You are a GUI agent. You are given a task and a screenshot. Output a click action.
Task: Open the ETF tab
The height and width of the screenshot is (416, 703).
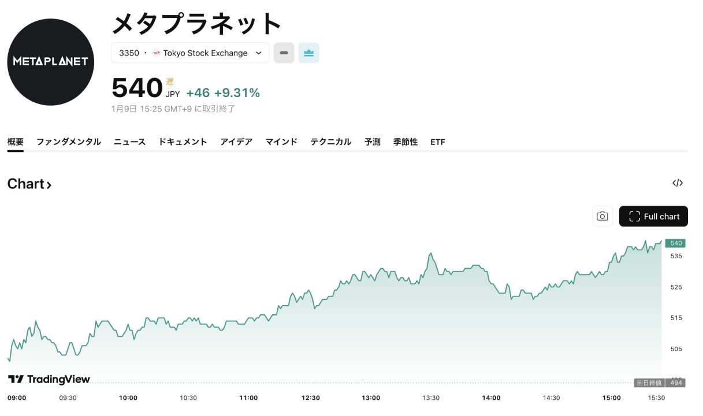click(x=438, y=142)
